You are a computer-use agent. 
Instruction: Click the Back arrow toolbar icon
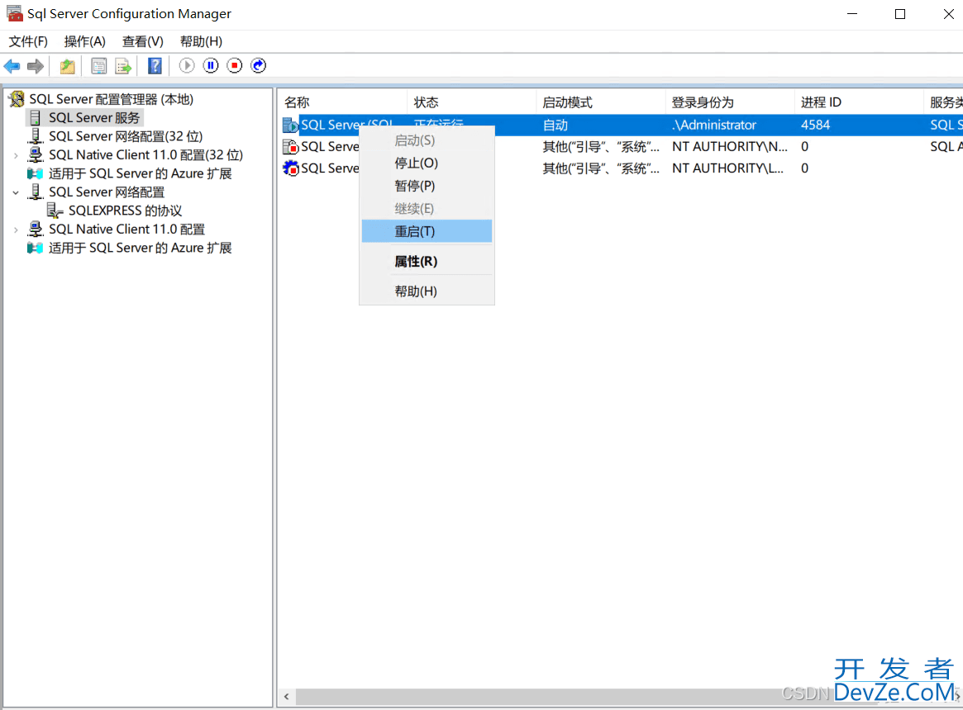12,66
